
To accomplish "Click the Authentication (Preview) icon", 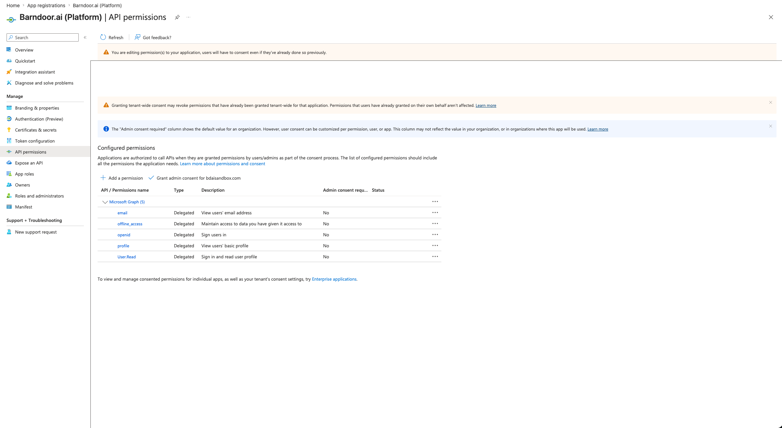I will pos(9,119).
